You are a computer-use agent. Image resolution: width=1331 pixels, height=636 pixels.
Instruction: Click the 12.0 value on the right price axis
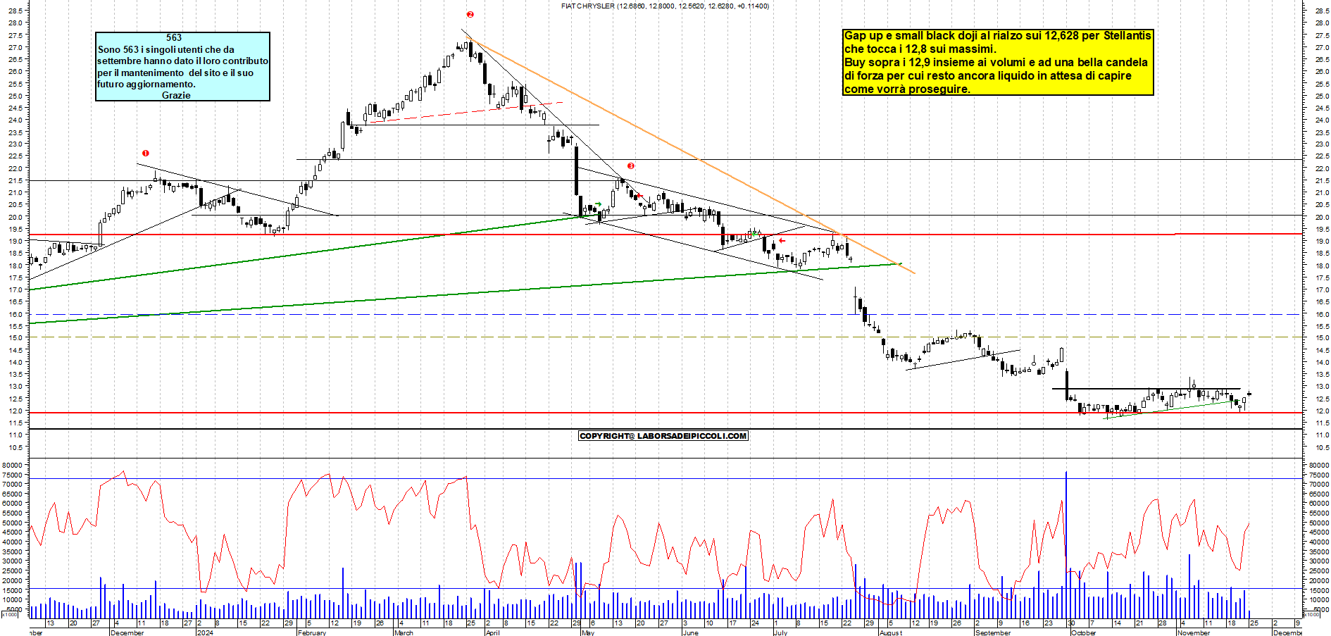[x=1321, y=411]
